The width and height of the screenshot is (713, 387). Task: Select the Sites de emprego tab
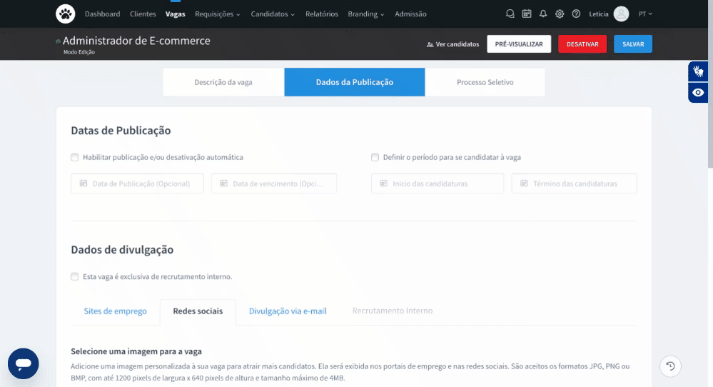click(115, 311)
